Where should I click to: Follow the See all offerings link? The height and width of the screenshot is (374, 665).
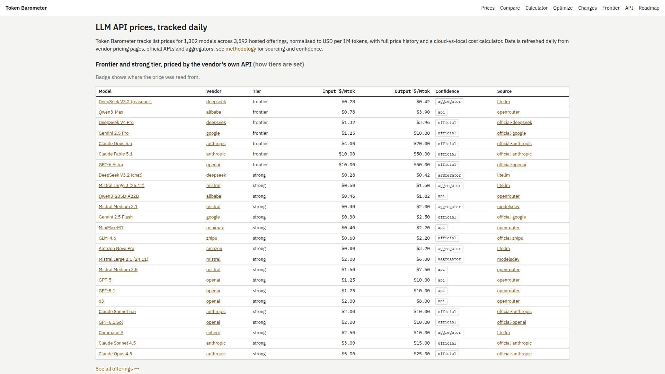point(117,369)
